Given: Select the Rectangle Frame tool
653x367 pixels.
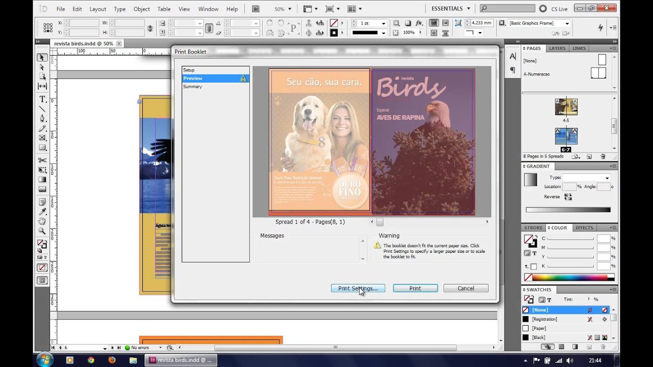Looking at the screenshot, I should click(x=42, y=138).
